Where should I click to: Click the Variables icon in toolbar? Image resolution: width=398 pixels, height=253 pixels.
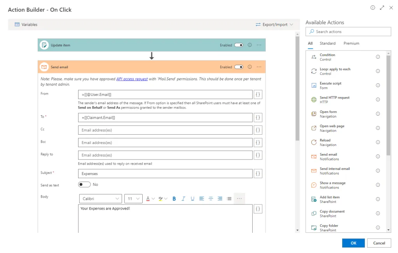pos(17,24)
